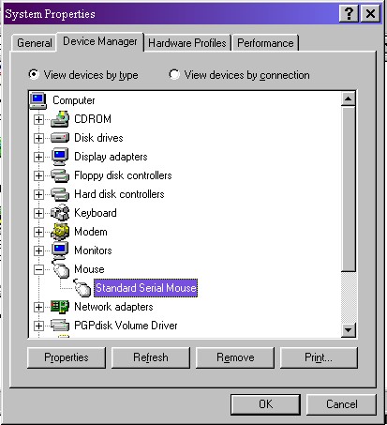Switch to the Hardware Profiles tab
This screenshot has width=387, height=425.
click(x=187, y=43)
